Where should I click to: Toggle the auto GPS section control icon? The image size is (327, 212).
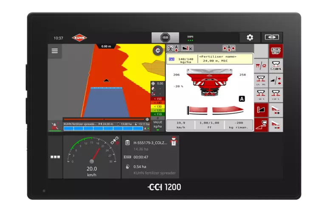(x=173, y=48)
